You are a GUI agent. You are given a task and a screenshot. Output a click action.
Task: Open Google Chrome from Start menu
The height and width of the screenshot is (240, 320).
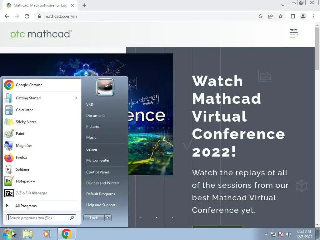tap(42, 85)
